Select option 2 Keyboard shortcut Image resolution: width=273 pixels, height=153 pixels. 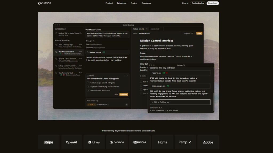click(107, 87)
